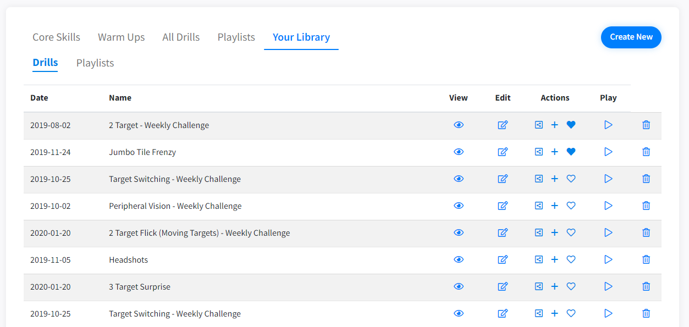The height and width of the screenshot is (327, 689).
Task: Open the eye icon for Headshots
Action: [x=459, y=260]
